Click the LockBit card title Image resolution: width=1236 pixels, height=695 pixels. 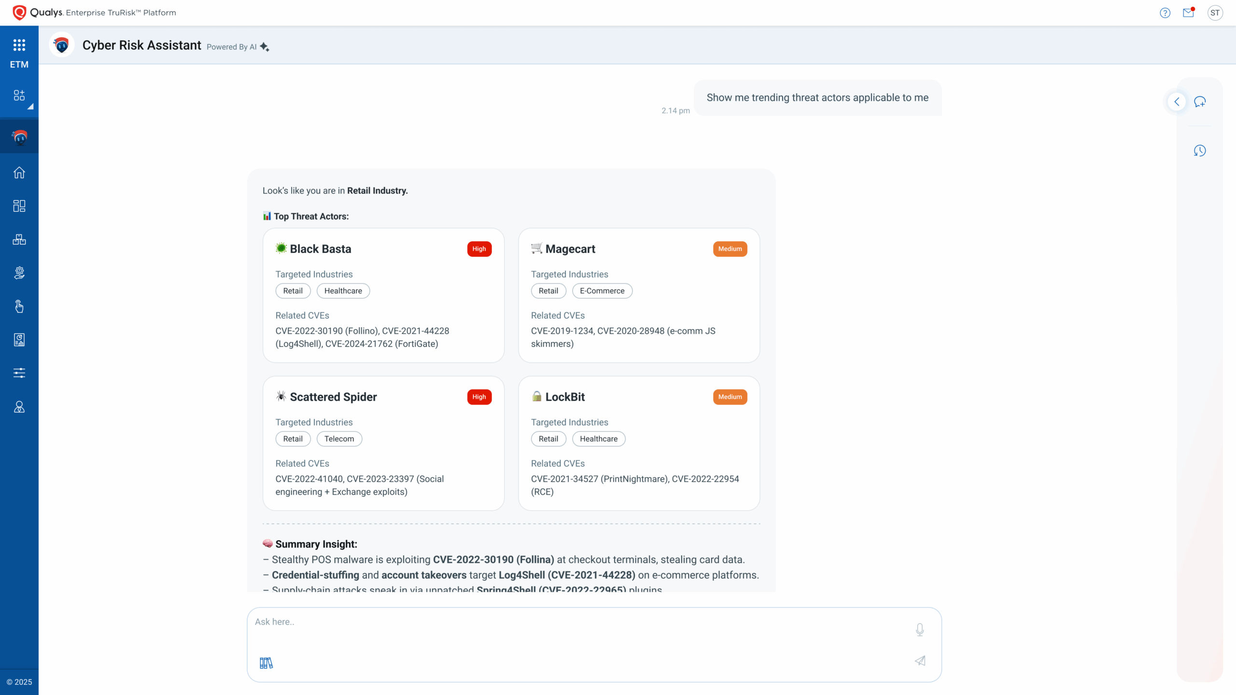tap(565, 397)
